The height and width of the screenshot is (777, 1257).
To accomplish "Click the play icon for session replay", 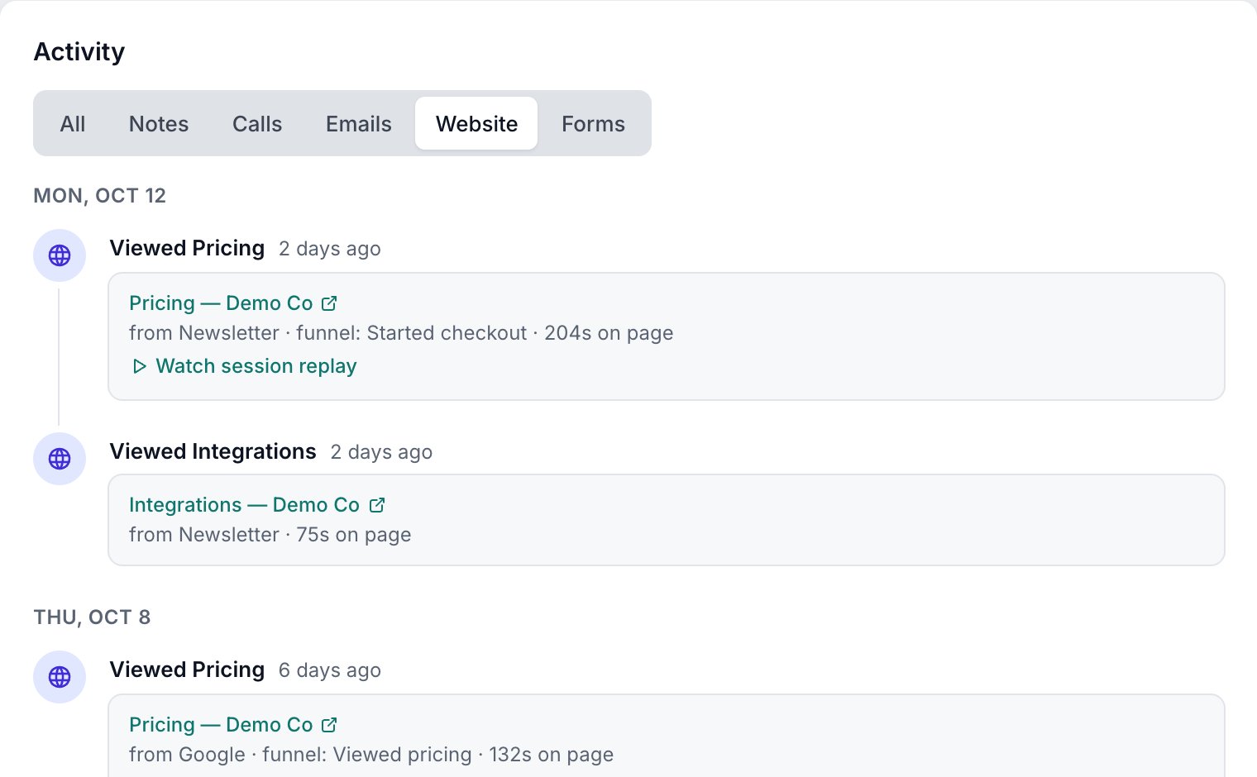I will tap(140, 366).
